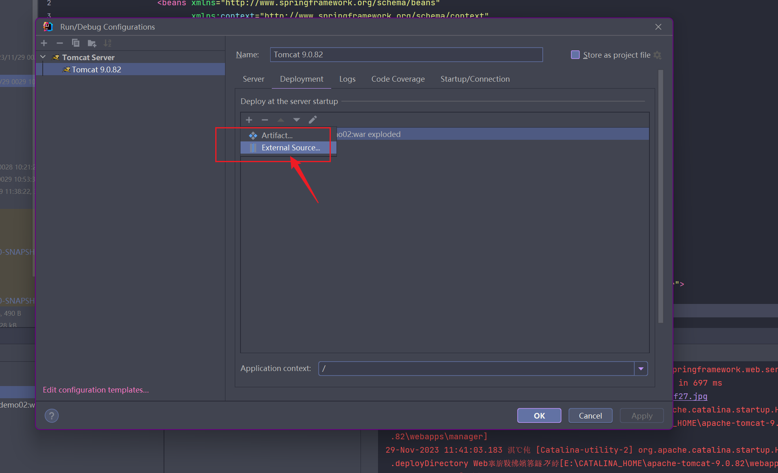Create new configuration folder

(x=92, y=43)
